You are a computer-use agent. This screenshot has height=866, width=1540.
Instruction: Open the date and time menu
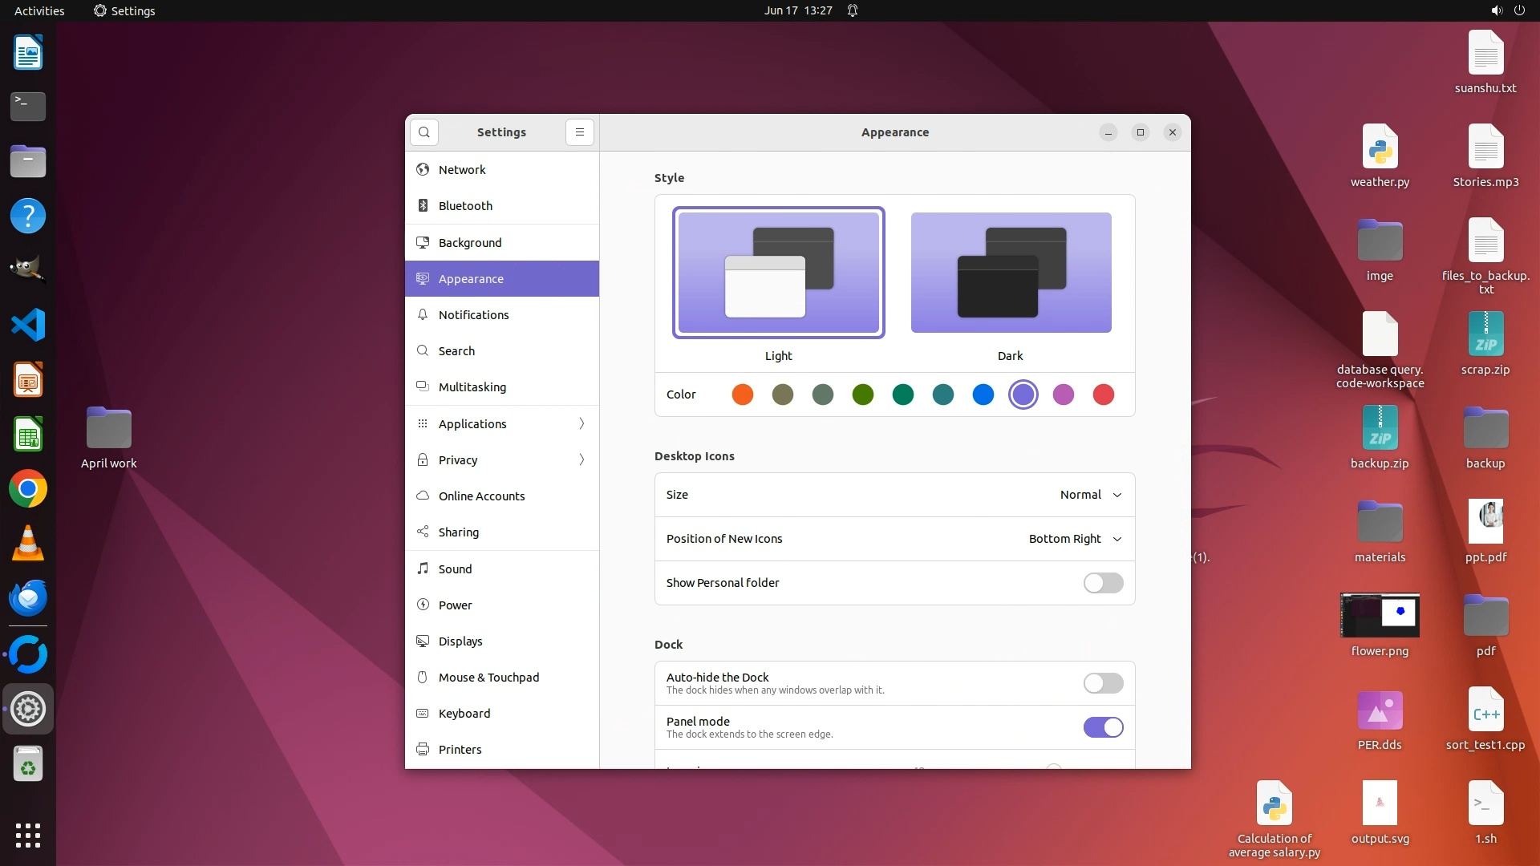(x=797, y=10)
